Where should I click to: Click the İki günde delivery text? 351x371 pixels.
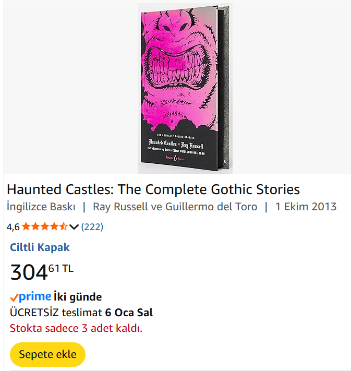pyautogui.click(x=78, y=297)
